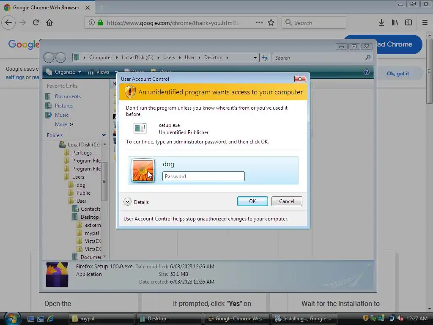Reload the page with the refresh icon
Viewport: 433px width, 325px height.
tap(36, 22)
